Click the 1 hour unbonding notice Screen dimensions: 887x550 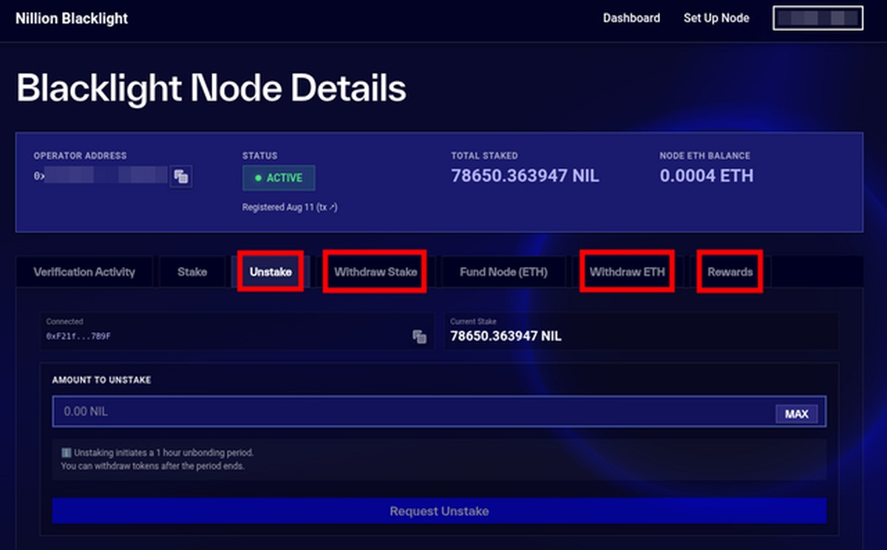439,460
